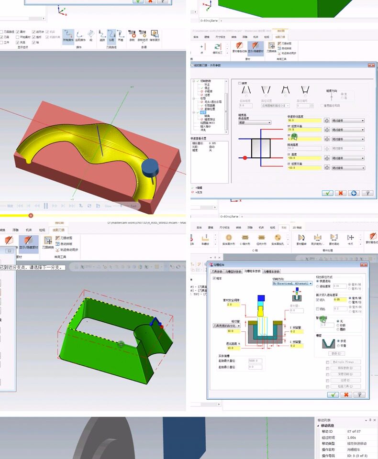Open 2D 铣削 tab in lathe window

tap(297, 228)
